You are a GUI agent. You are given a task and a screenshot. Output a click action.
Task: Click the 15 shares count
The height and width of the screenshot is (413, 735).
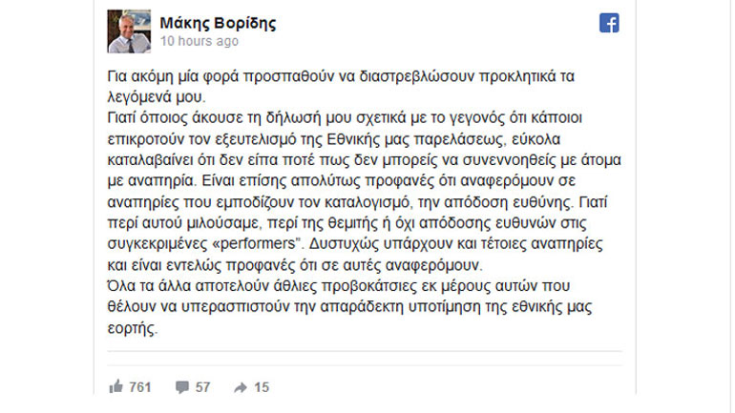click(262, 386)
